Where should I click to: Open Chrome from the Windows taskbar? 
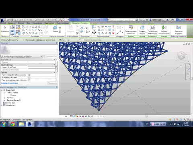(13, 124)
